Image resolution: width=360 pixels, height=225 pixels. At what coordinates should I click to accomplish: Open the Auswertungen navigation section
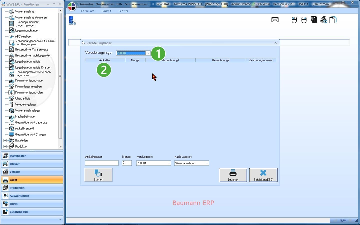[32, 196]
